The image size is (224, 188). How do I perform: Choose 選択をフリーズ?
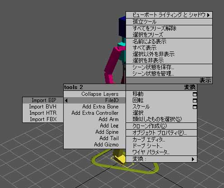169,35
